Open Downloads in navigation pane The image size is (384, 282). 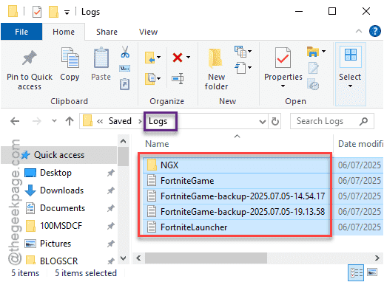(61, 190)
